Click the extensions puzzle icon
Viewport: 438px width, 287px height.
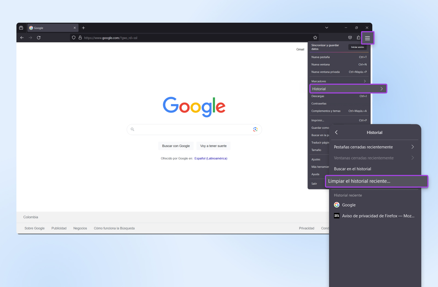coord(358,38)
